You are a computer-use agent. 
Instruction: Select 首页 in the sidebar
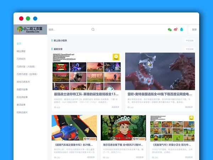point(19,44)
